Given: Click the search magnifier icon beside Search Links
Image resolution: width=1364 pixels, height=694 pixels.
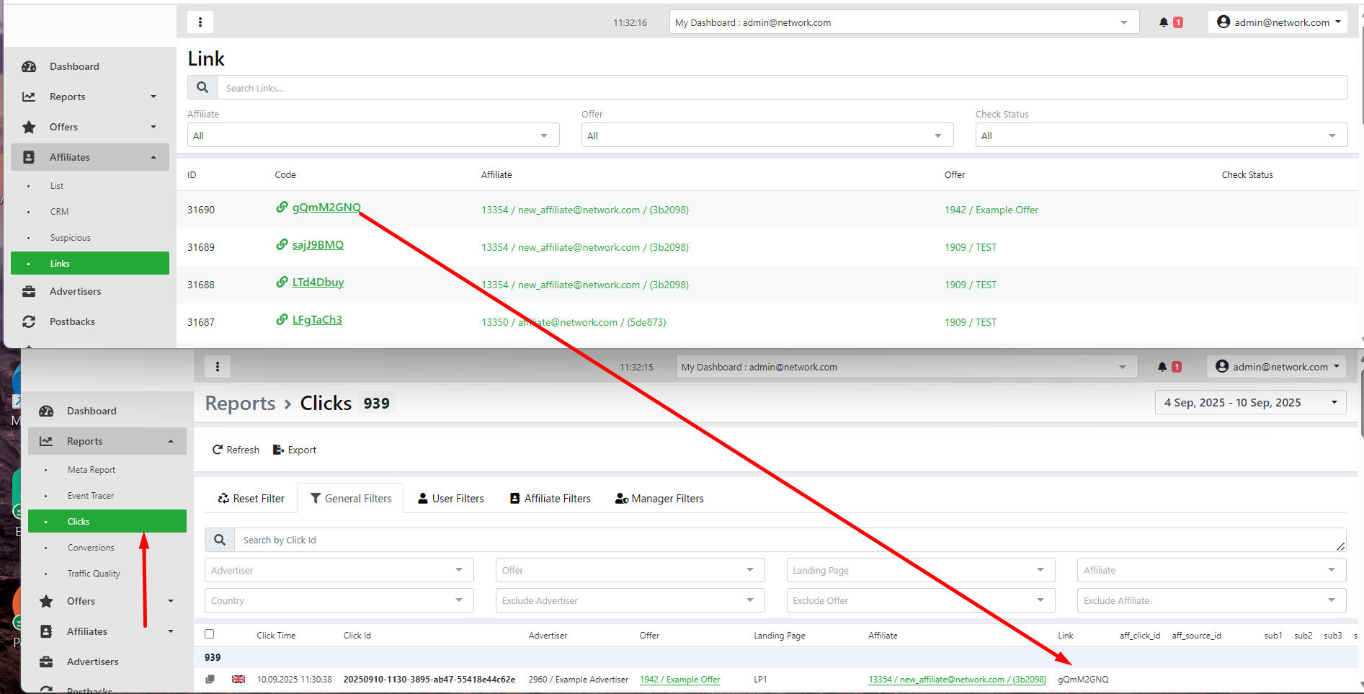Looking at the screenshot, I should (202, 88).
